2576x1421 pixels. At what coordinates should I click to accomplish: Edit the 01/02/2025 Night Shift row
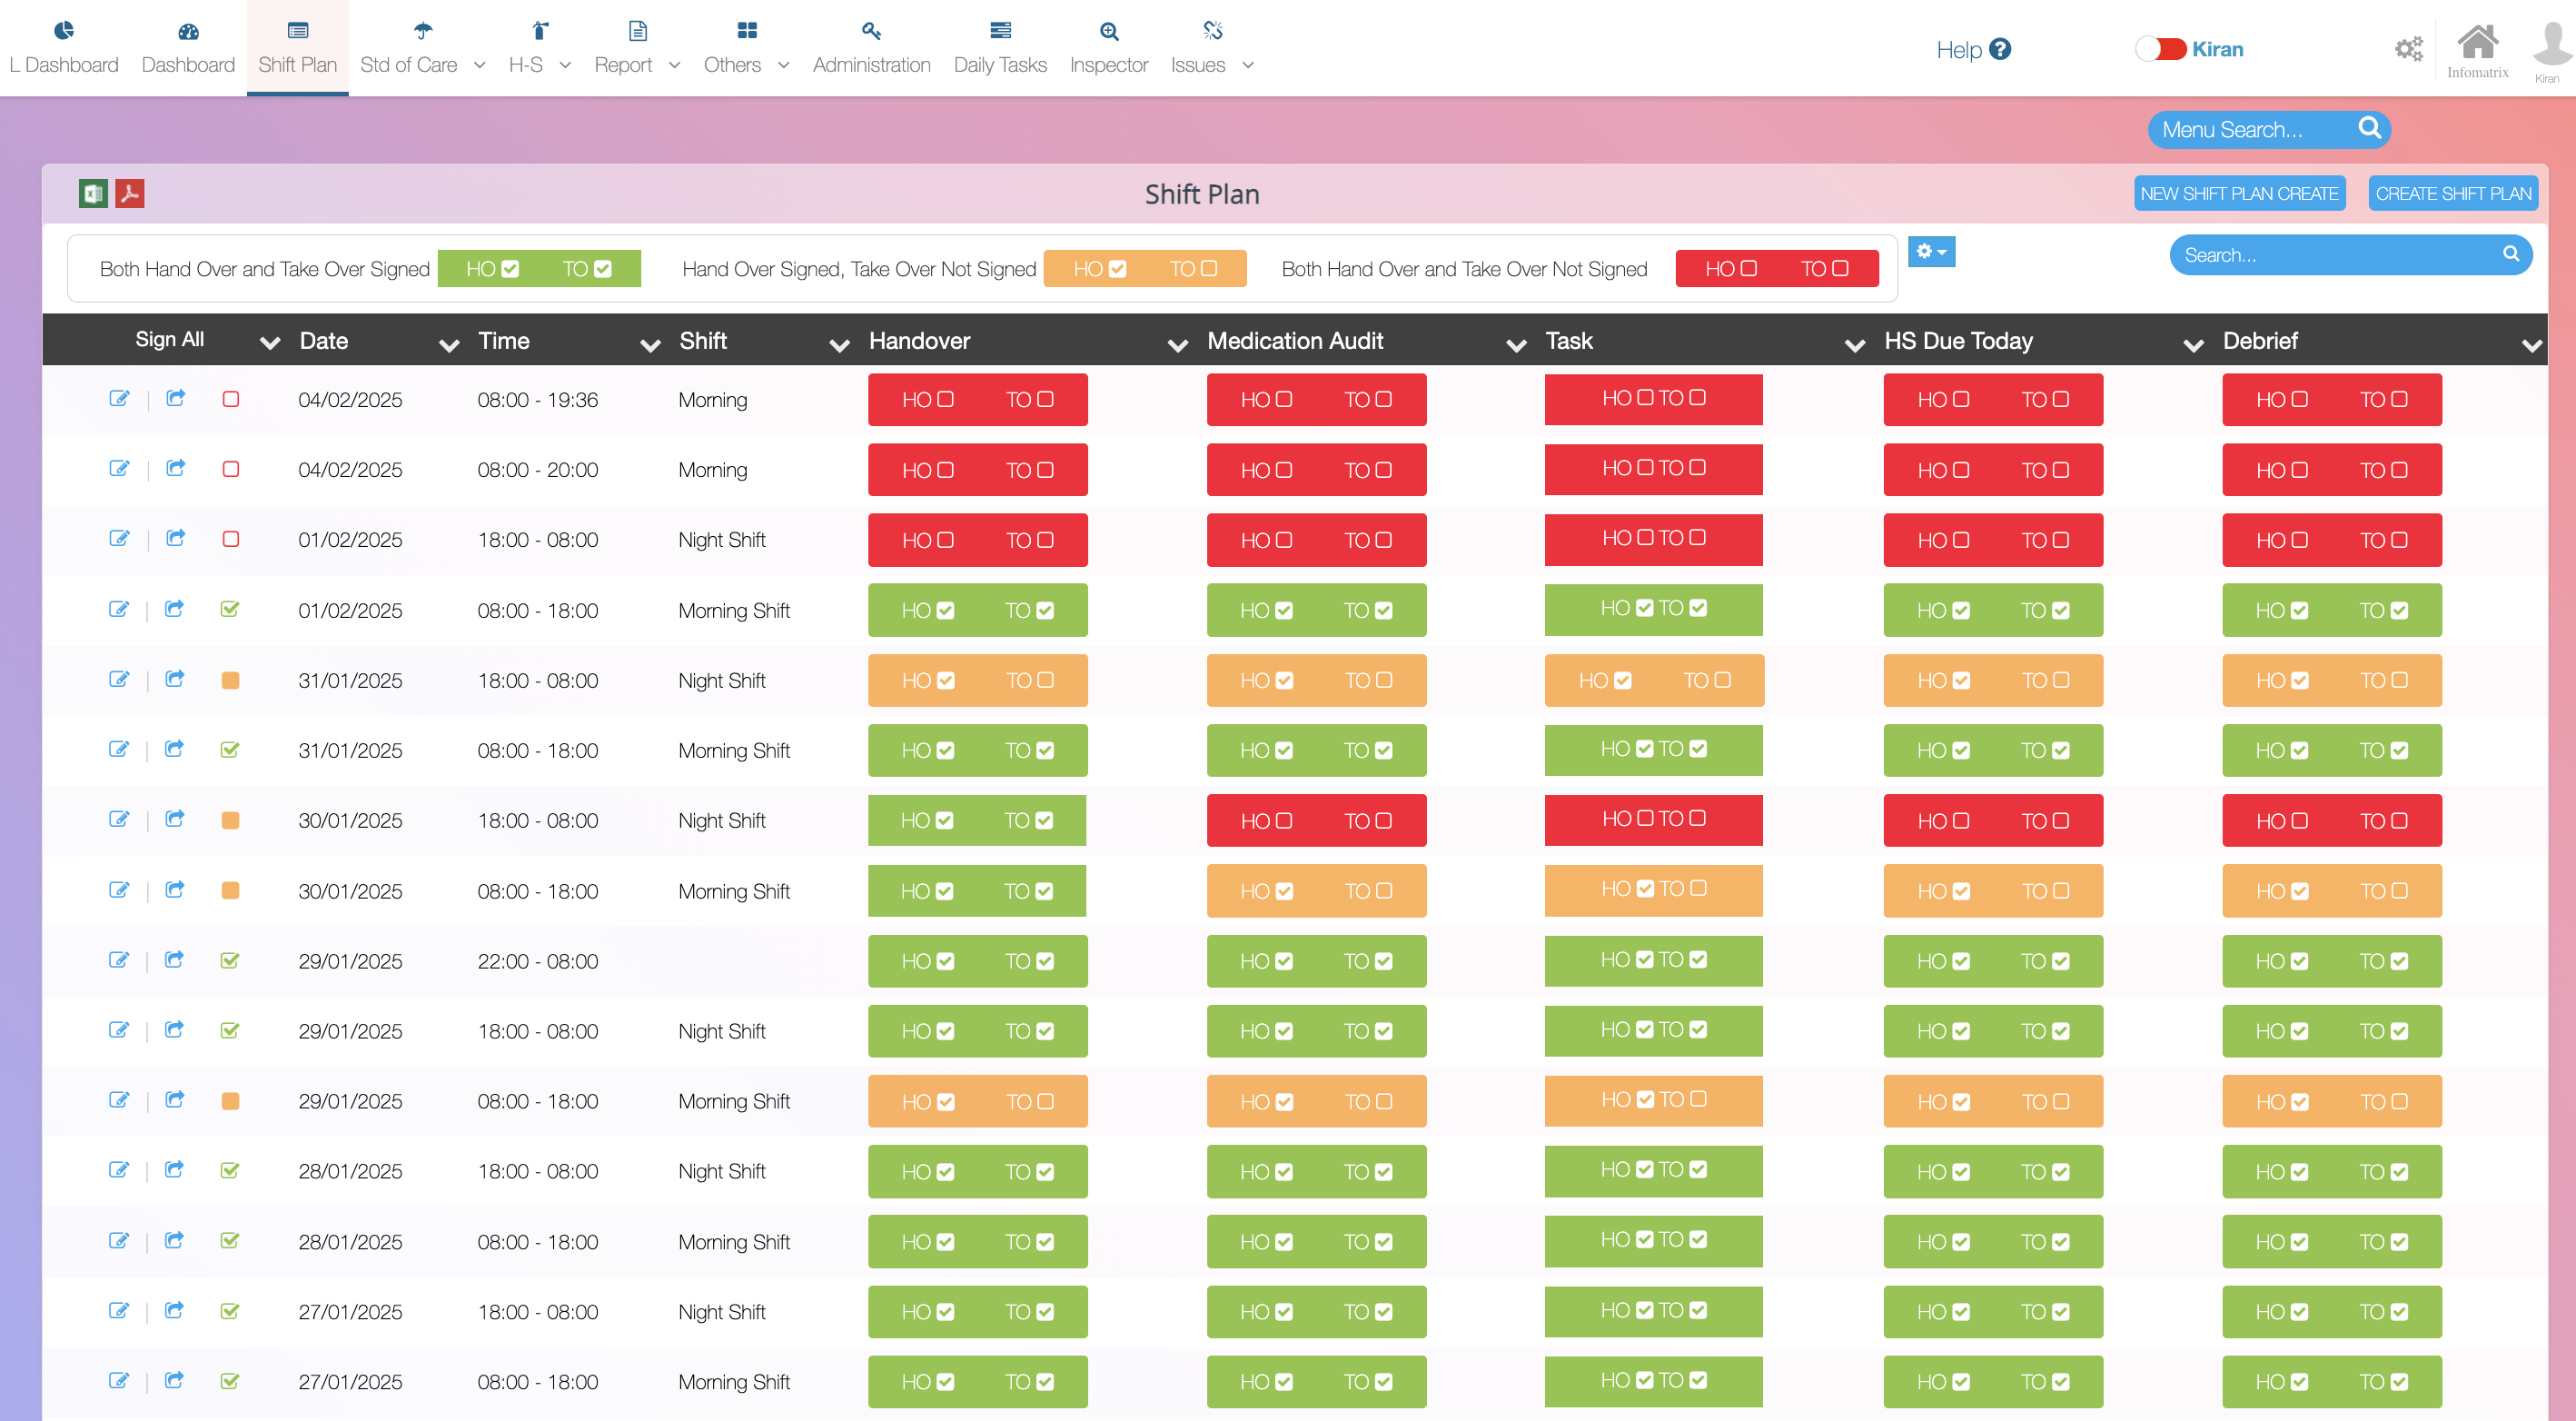[119, 538]
